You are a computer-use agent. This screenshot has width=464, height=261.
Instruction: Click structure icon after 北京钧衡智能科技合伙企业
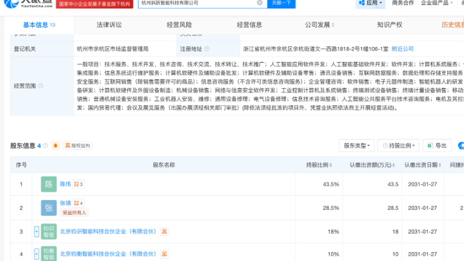point(164,254)
